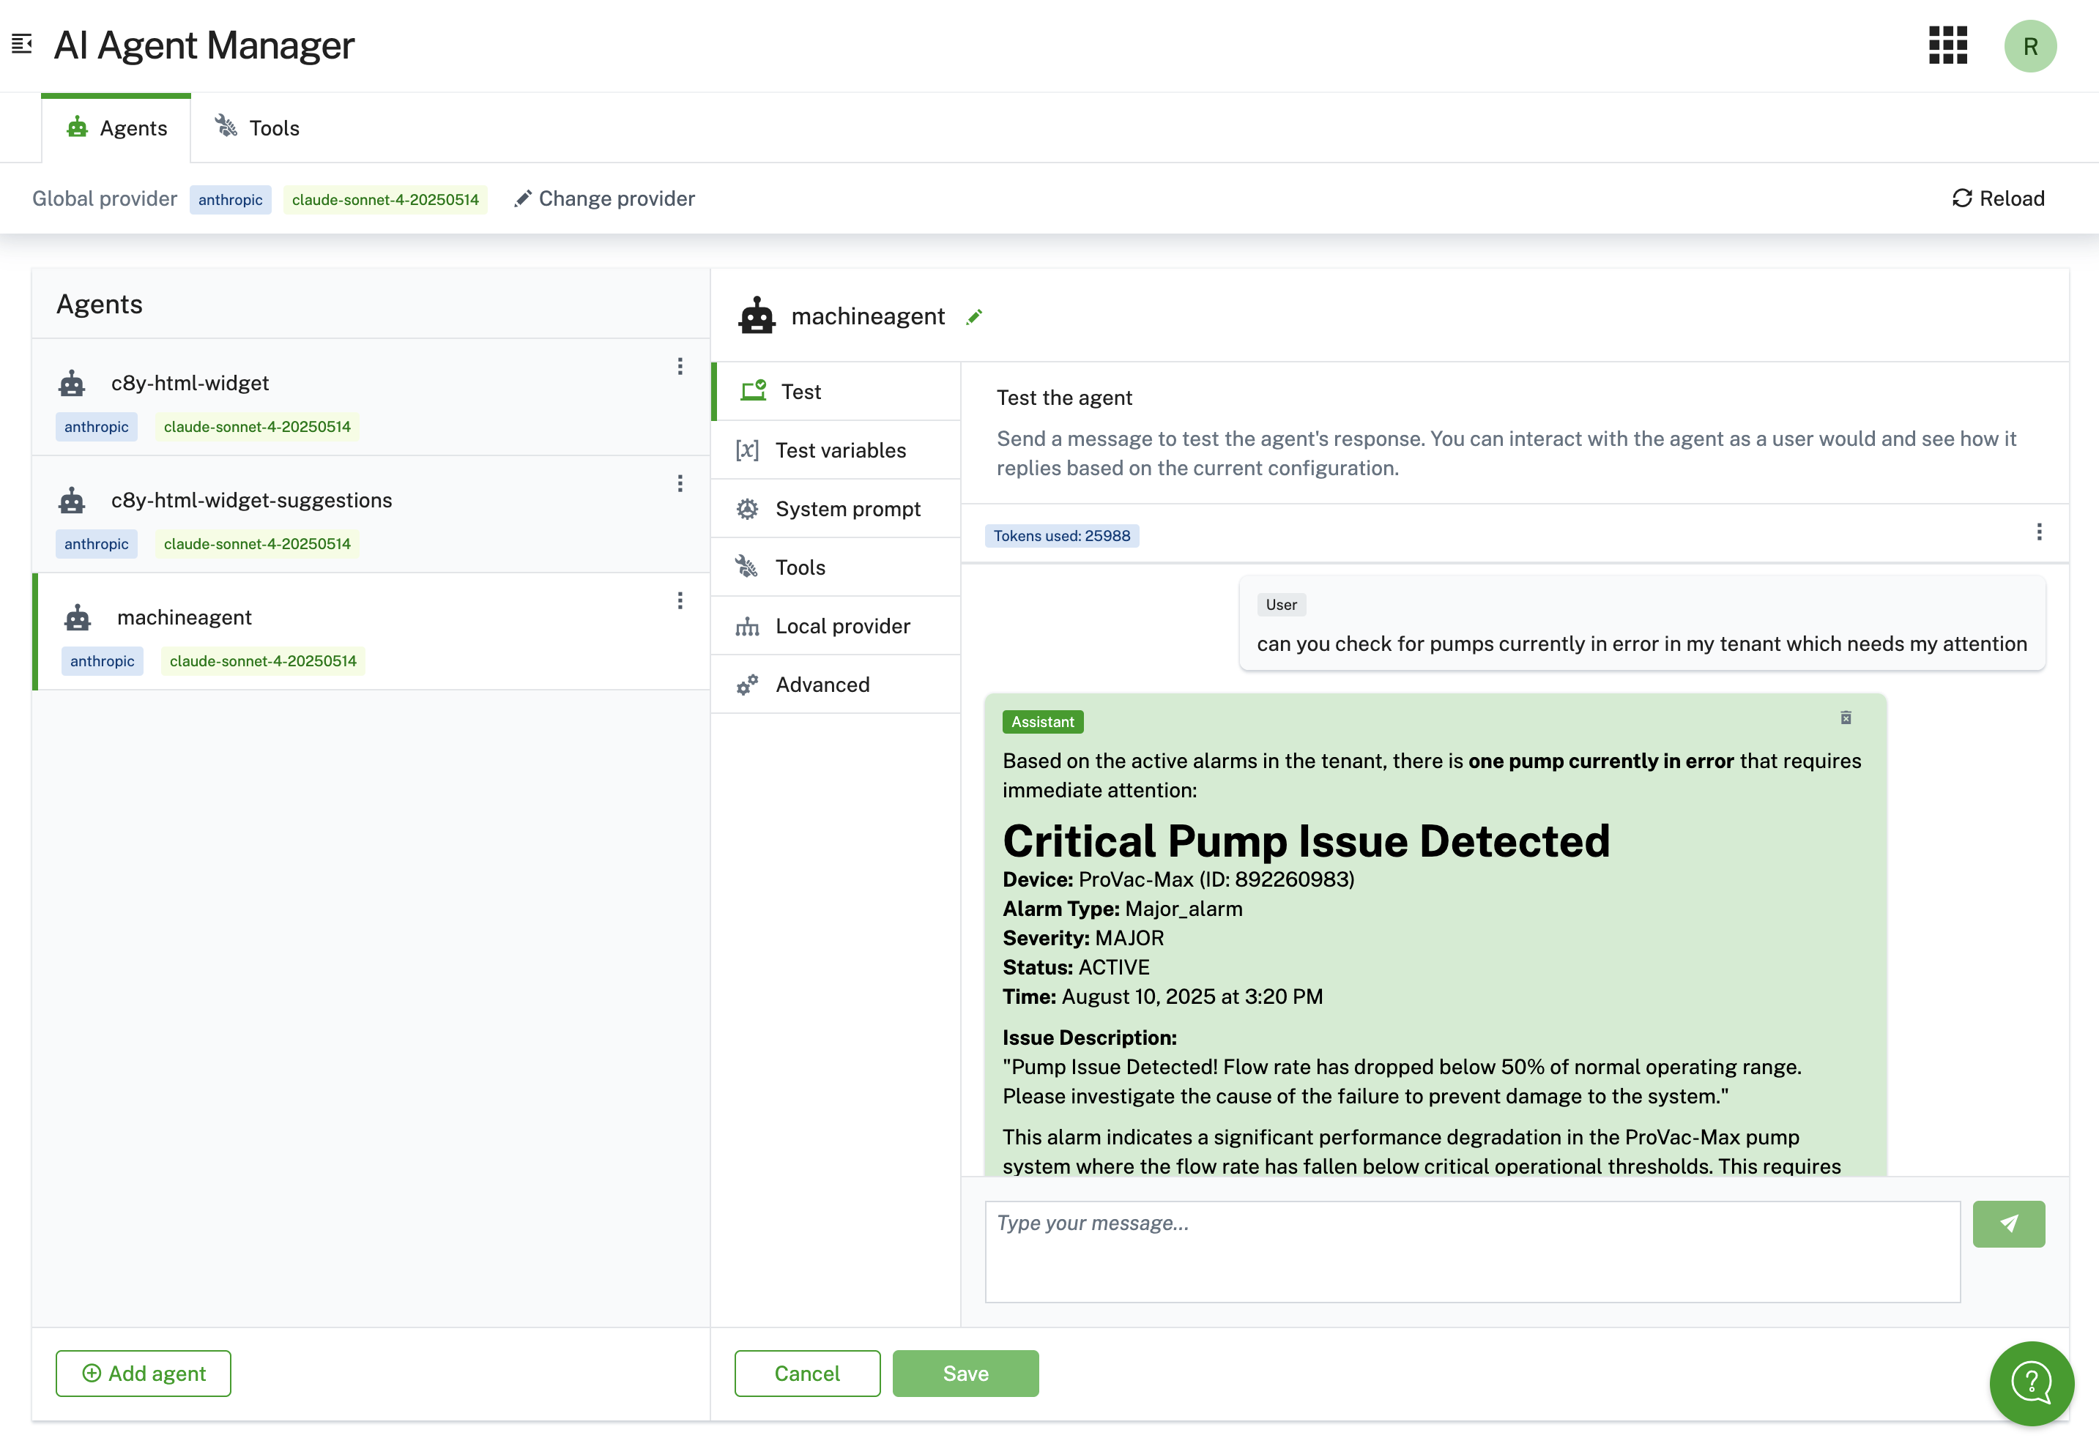The image size is (2099, 1438).
Task: Open the application switcher grid icon
Action: (1947, 45)
